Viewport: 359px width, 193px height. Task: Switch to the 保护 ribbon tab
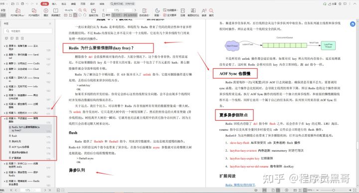pyautogui.click(x=93, y=4)
